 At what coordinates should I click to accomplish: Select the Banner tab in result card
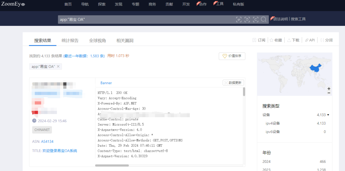106,83
